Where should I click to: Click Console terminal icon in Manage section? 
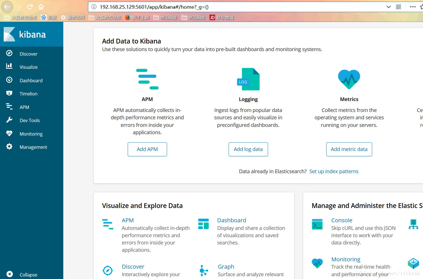(317, 224)
